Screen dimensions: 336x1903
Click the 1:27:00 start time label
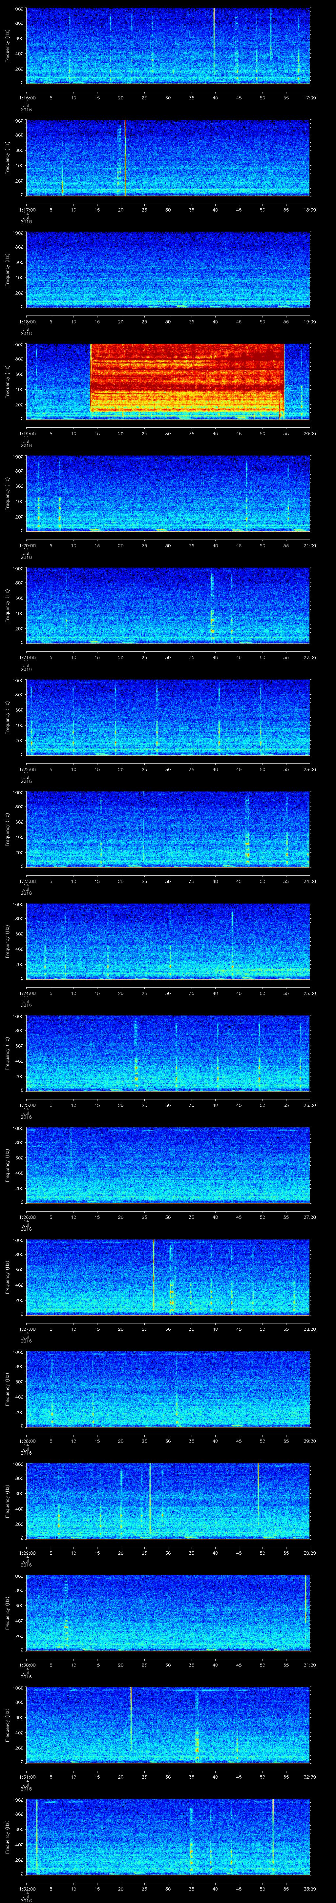pos(27,1329)
